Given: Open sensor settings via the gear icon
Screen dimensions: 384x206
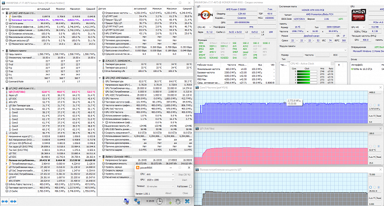Looking at the screenshot, I should (x=178, y=202).
